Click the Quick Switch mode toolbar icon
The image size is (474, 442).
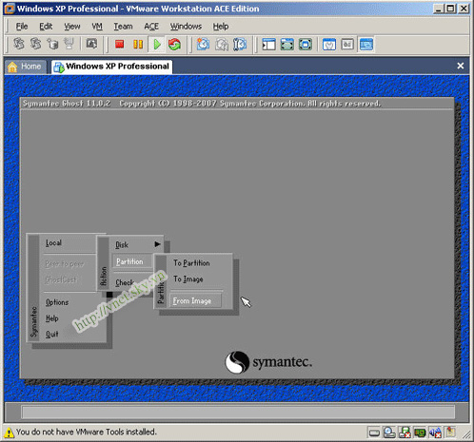tap(286, 44)
